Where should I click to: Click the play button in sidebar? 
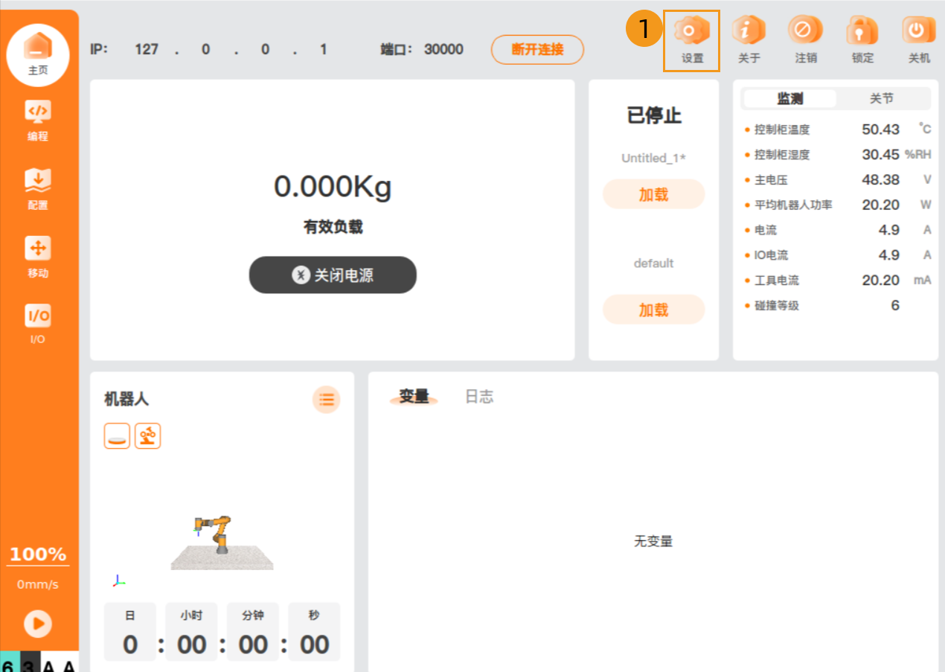coord(38,624)
